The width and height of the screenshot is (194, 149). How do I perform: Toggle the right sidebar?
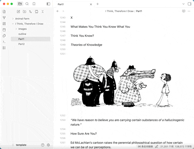click(189, 4)
